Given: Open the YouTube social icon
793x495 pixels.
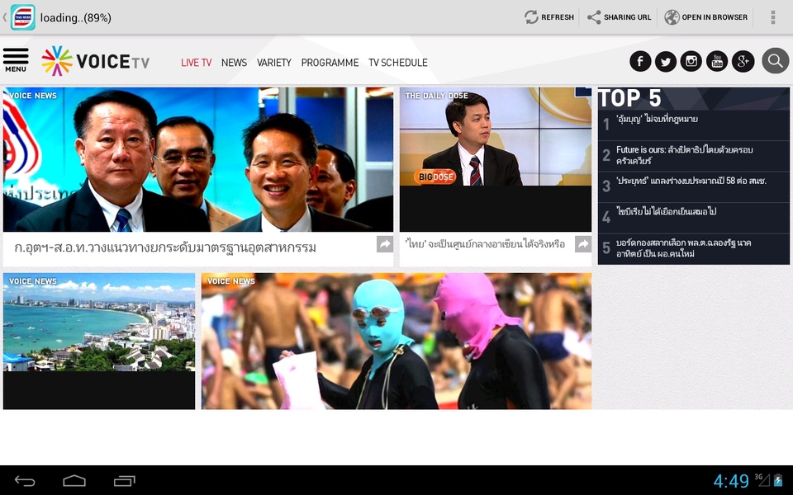Looking at the screenshot, I should coord(717,61).
